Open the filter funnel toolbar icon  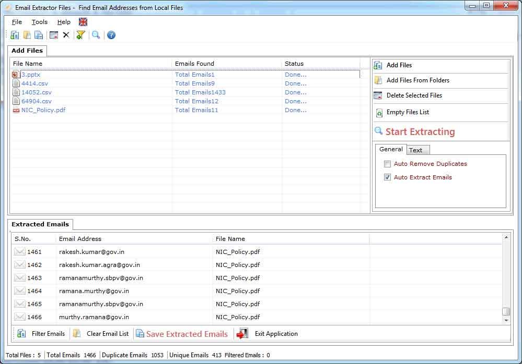coord(80,35)
